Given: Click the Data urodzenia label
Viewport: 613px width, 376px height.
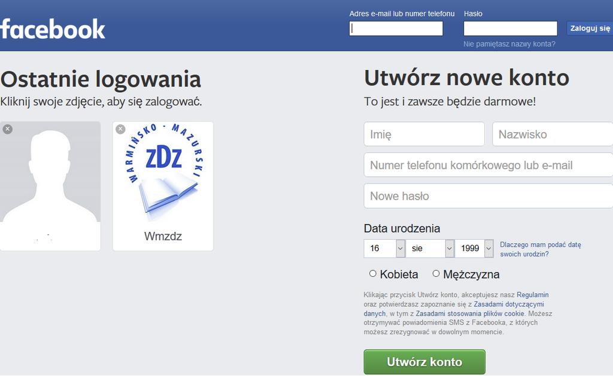Looking at the screenshot, I should click(x=402, y=228).
